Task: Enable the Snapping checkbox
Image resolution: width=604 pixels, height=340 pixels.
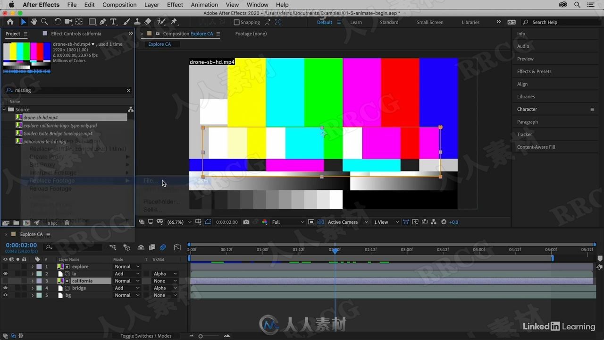Action: (x=236, y=22)
